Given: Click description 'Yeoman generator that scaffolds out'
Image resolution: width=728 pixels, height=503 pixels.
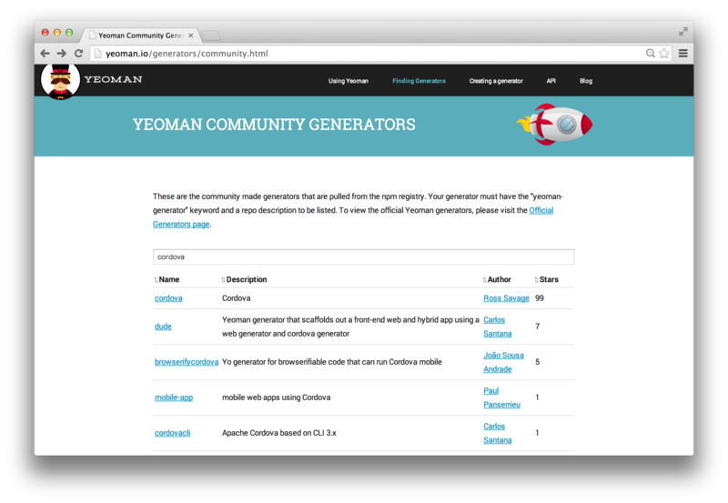Looking at the screenshot, I should point(350,327).
